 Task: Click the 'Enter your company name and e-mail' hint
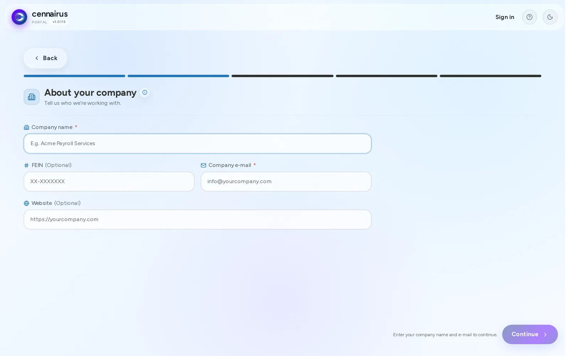tap(445, 335)
